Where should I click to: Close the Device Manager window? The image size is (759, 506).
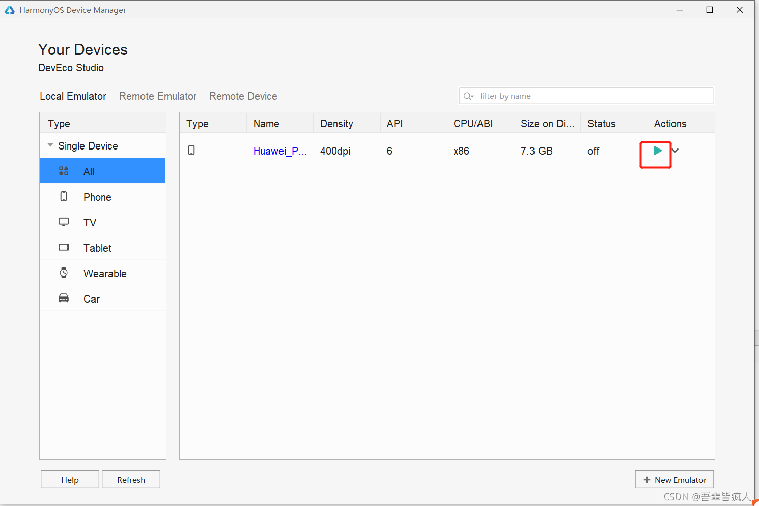(740, 10)
